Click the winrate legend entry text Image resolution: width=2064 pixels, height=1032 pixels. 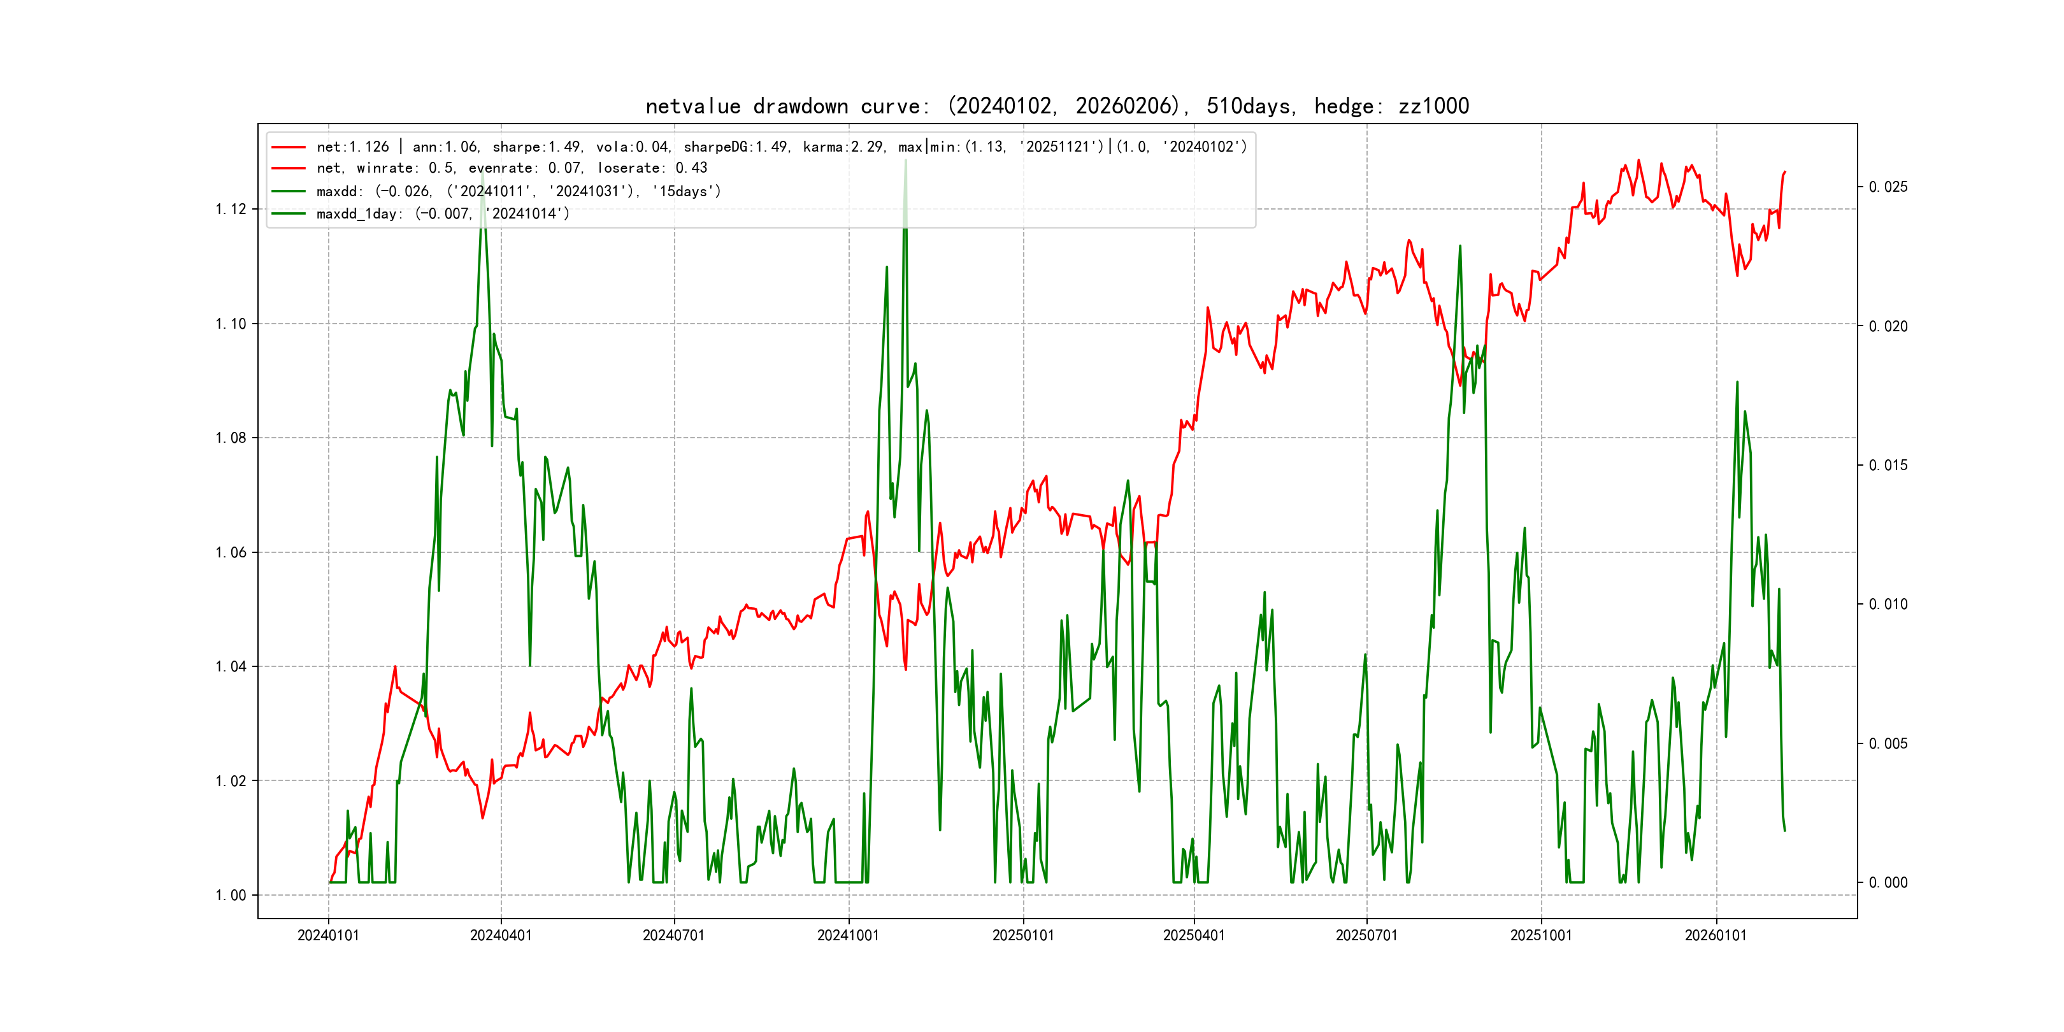(511, 168)
